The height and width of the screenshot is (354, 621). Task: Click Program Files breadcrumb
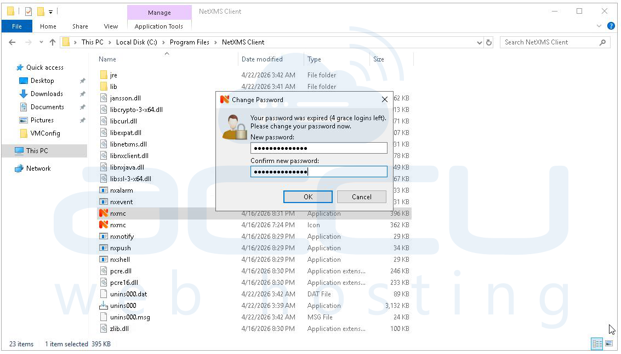click(189, 42)
